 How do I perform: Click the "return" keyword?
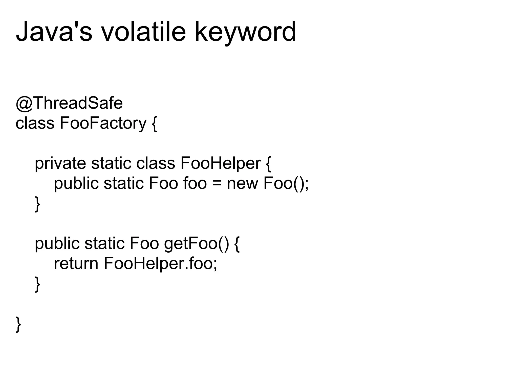[76, 263]
